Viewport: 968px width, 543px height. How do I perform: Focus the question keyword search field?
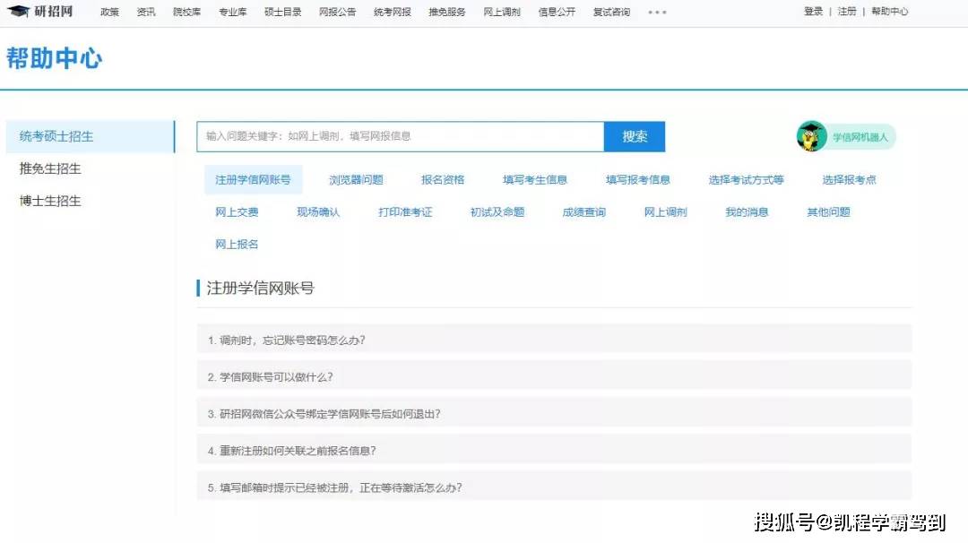click(x=400, y=136)
